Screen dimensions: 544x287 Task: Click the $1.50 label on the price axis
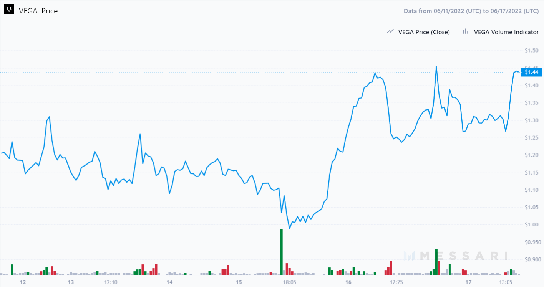click(532, 51)
